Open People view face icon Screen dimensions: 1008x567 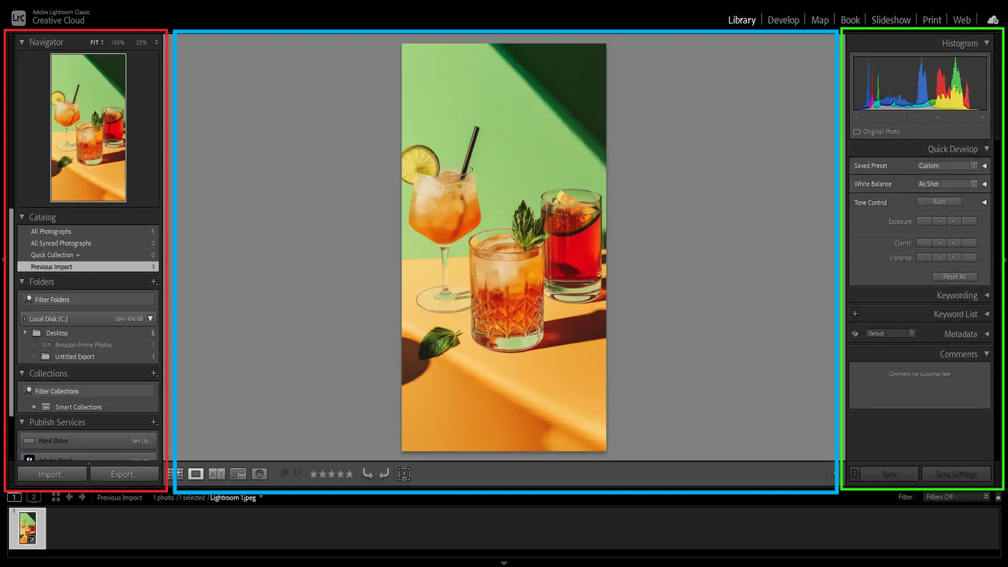259,474
